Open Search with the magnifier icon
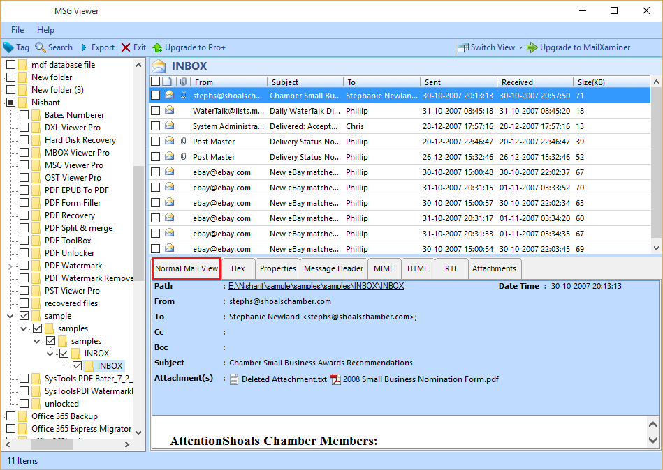Screen dimensions: 663x470 click(x=40, y=47)
